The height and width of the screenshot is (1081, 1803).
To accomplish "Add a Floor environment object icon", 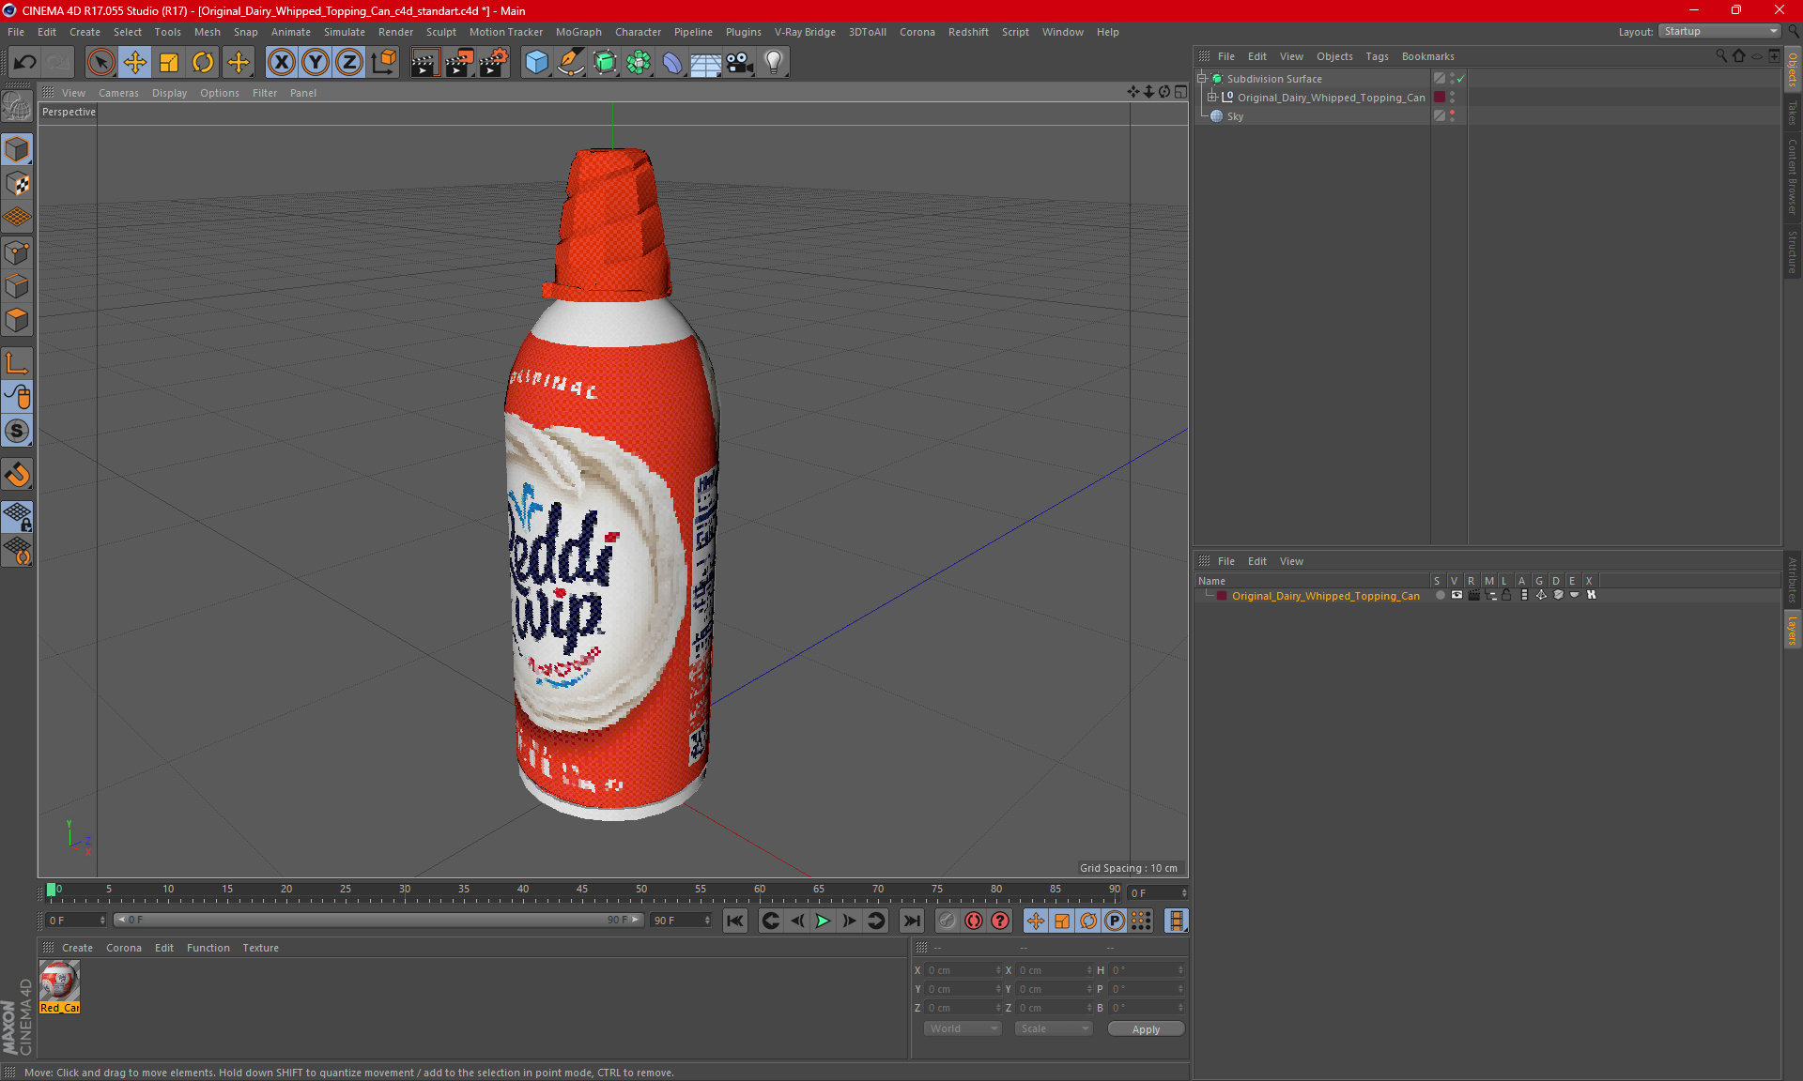I will pyautogui.click(x=705, y=63).
